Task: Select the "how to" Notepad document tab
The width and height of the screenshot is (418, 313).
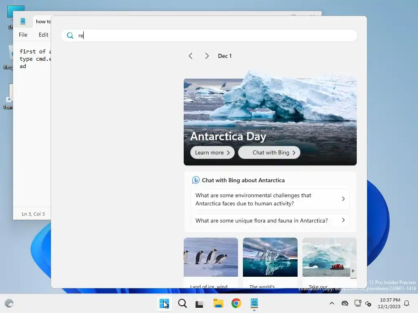Action: (x=42, y=22)
